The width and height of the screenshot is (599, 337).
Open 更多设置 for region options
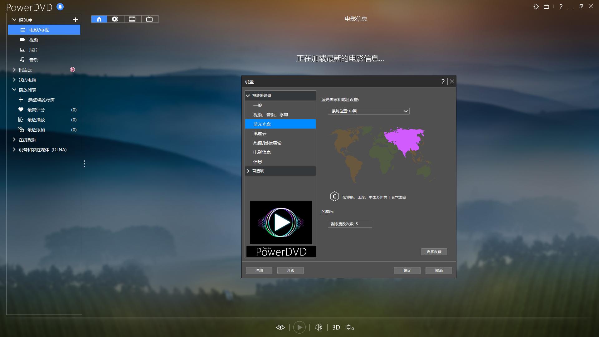434,252
